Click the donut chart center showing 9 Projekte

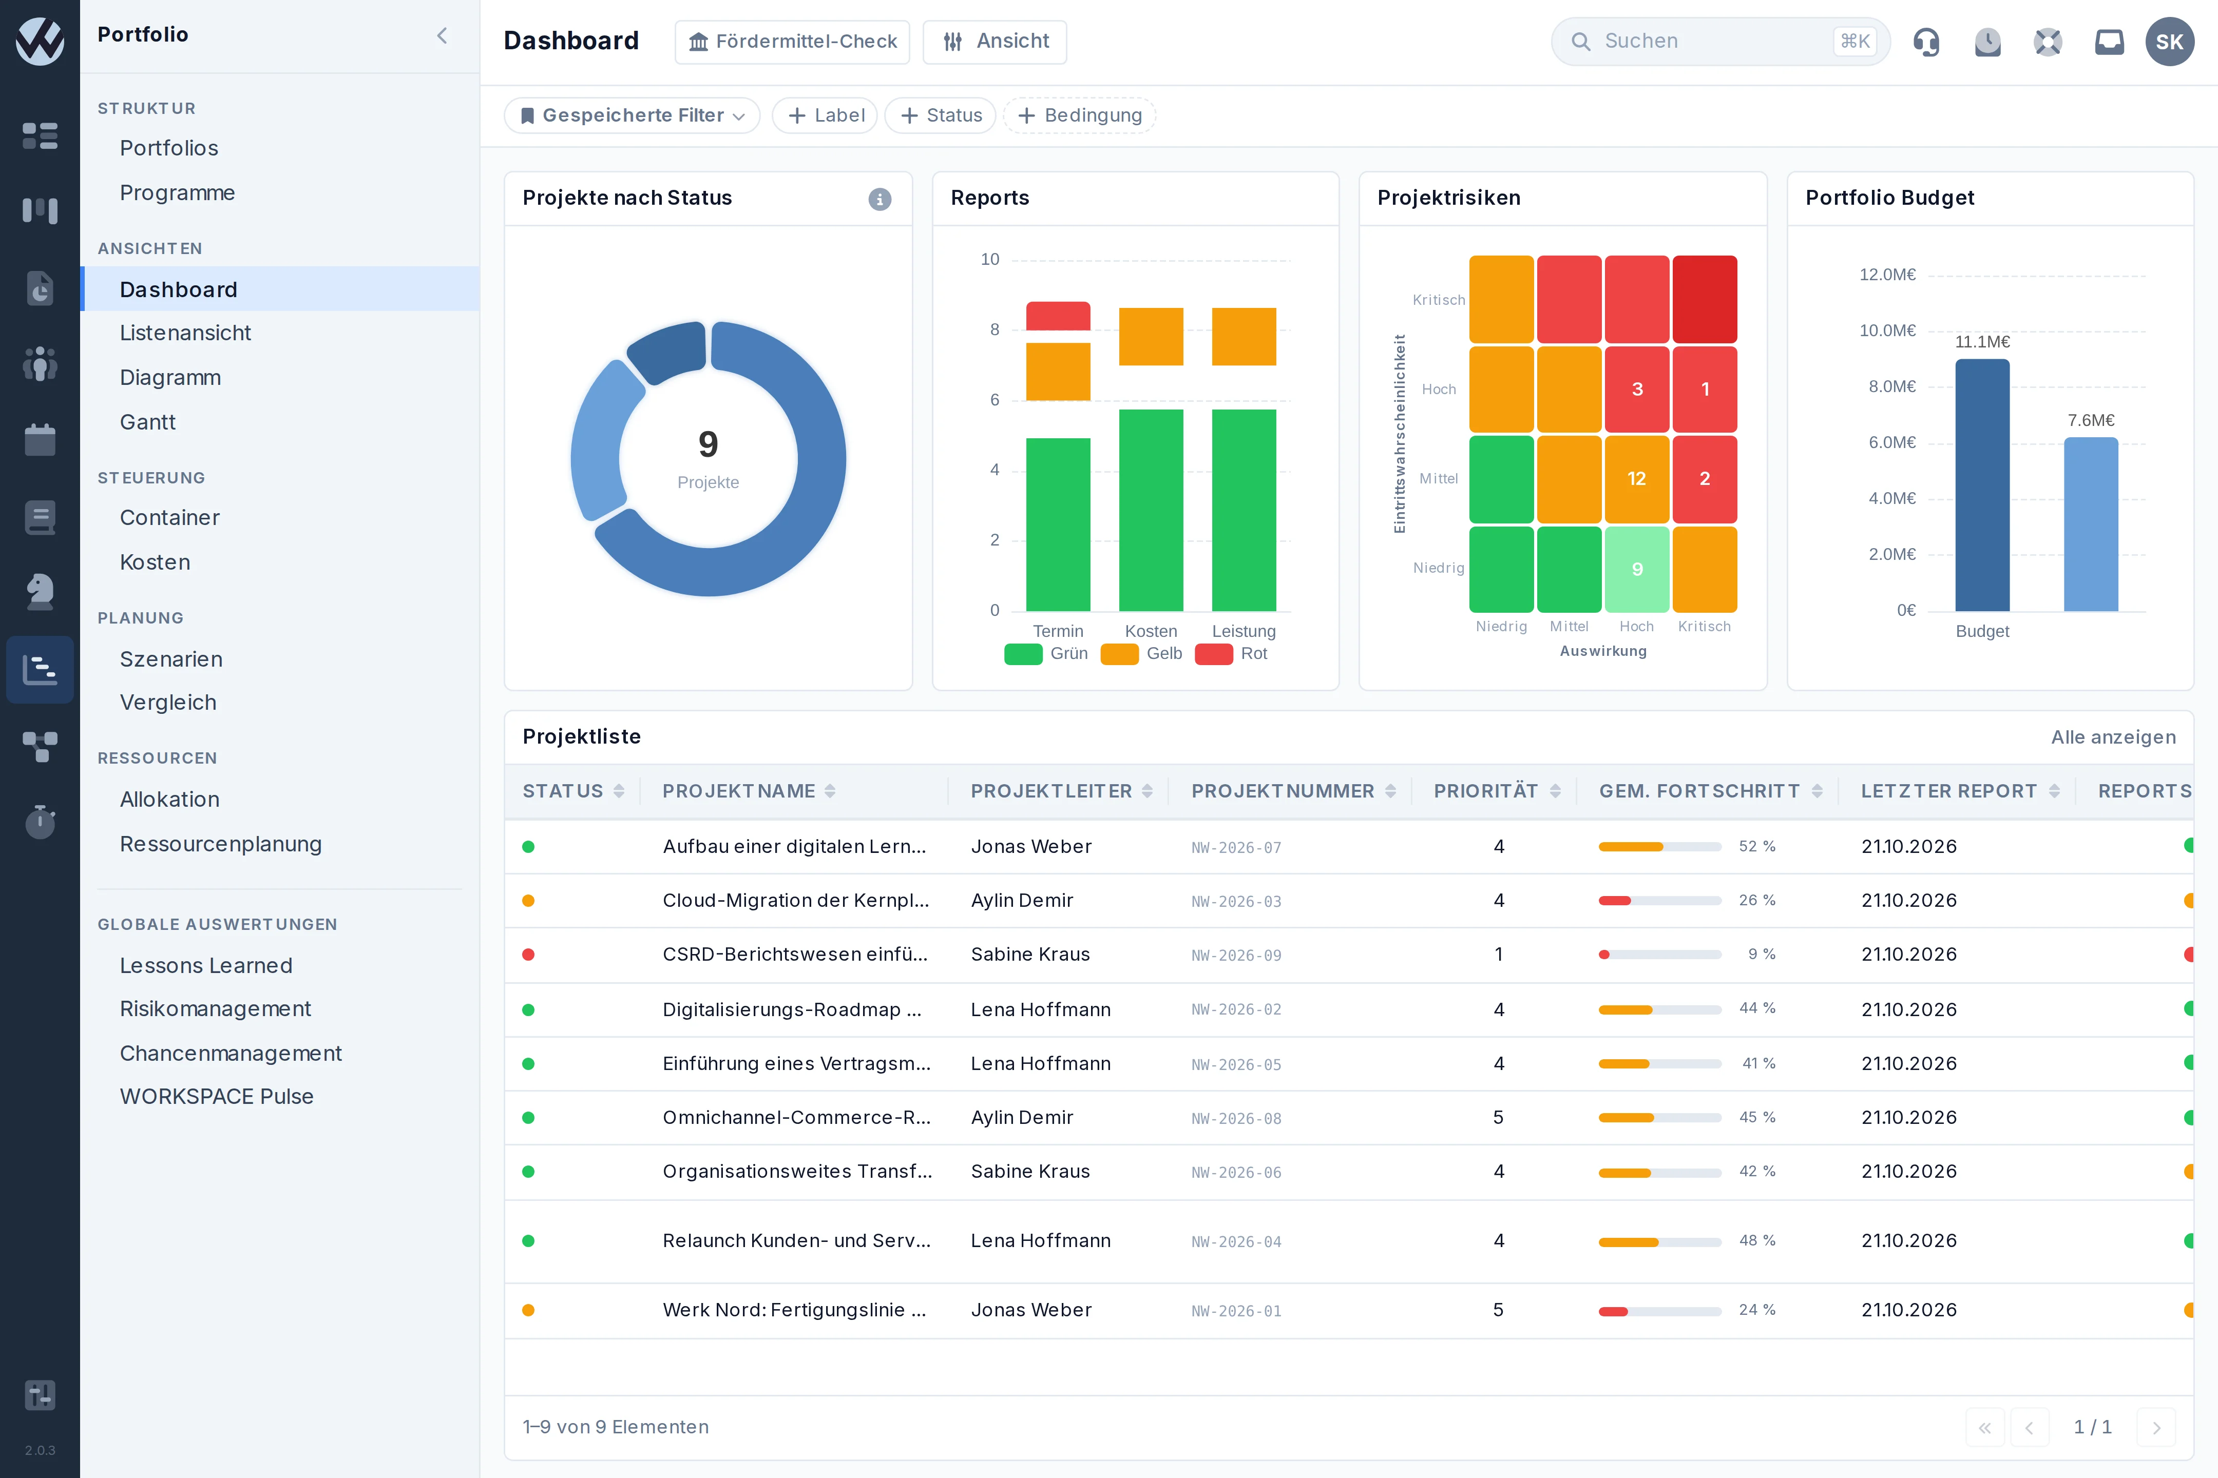[x=708, y=459]
